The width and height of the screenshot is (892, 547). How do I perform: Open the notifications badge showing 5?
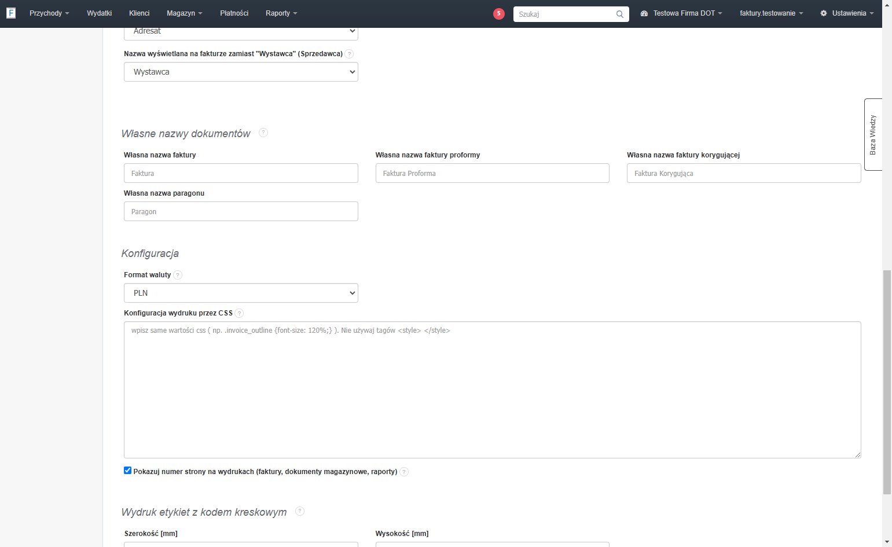pyautogui.click(x=499, y=14)
